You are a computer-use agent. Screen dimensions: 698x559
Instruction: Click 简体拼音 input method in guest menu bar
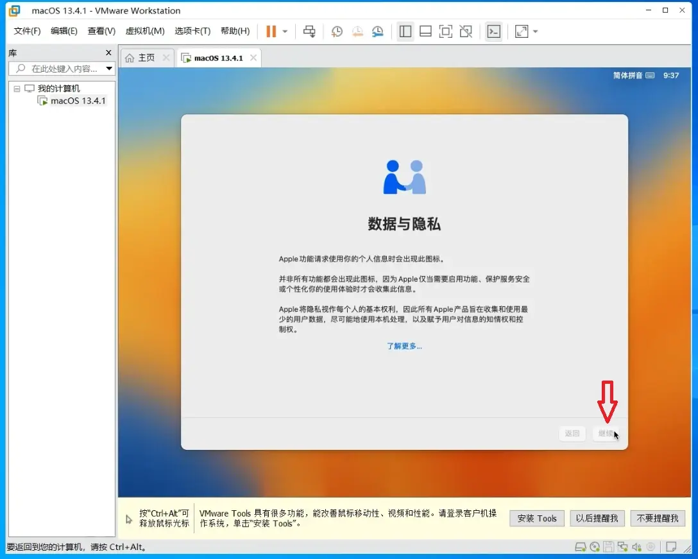[627, 75]
